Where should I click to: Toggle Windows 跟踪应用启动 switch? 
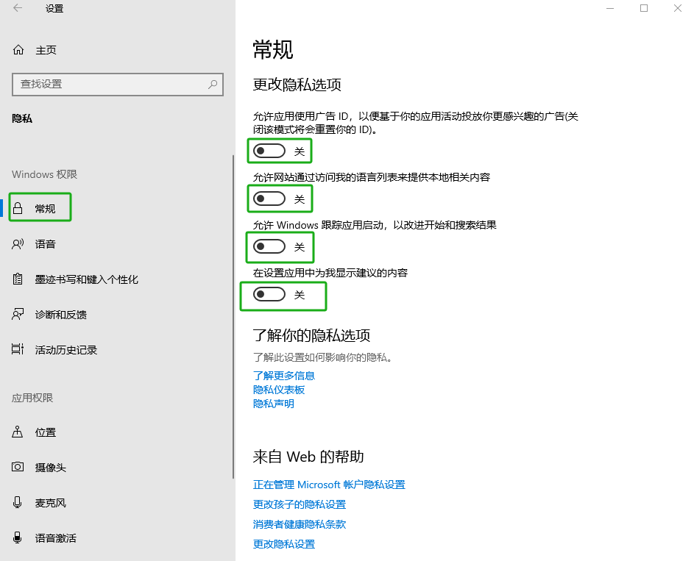click(269, 247)
